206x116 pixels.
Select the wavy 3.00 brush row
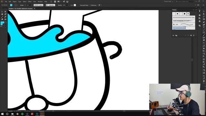[x=183, y=24]
